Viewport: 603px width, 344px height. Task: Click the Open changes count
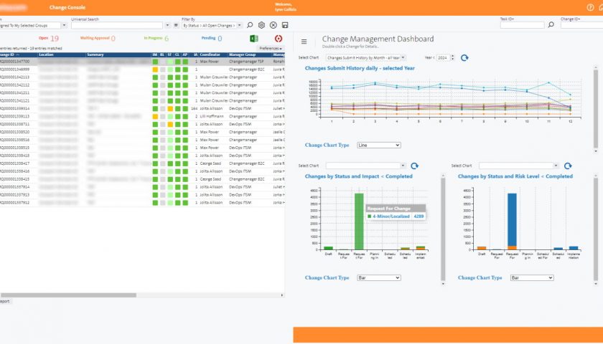pos(55,39)
